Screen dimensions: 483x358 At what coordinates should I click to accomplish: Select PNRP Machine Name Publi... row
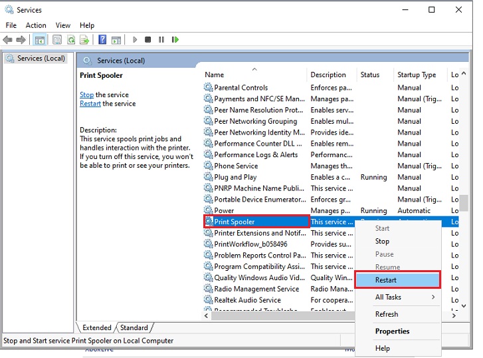coord(331,188)
